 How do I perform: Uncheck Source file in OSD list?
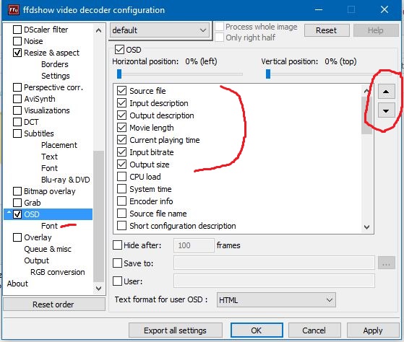click(x=121, y=91)
